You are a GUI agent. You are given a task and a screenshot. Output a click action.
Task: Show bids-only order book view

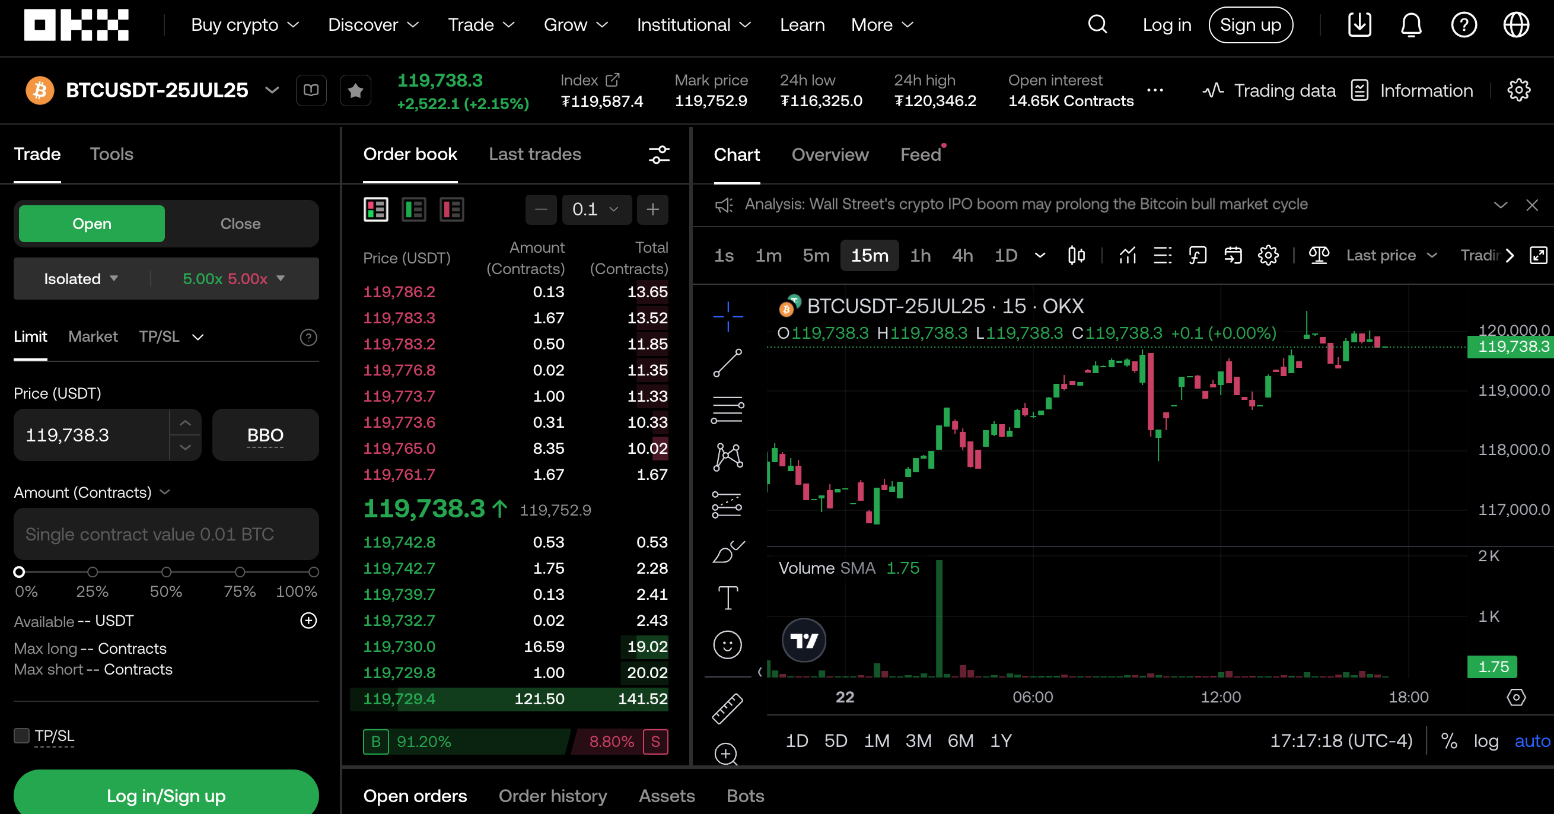[414, 209]
